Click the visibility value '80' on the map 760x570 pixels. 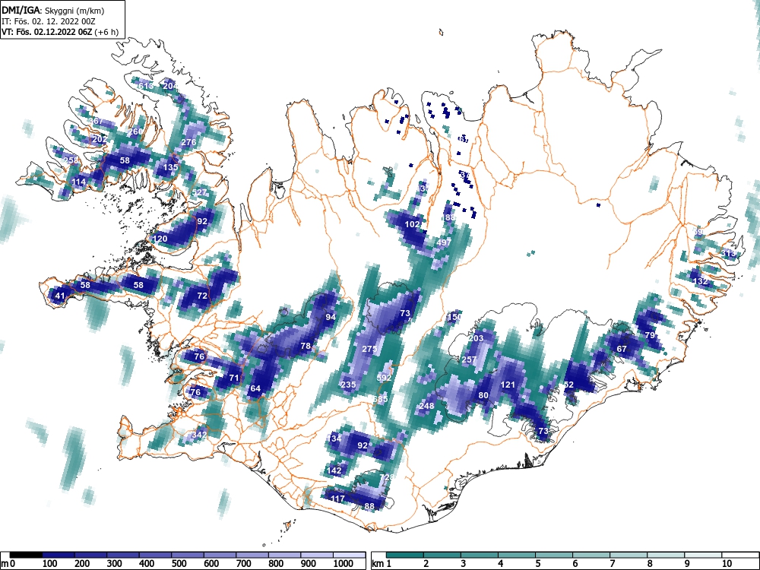point(483,395)
